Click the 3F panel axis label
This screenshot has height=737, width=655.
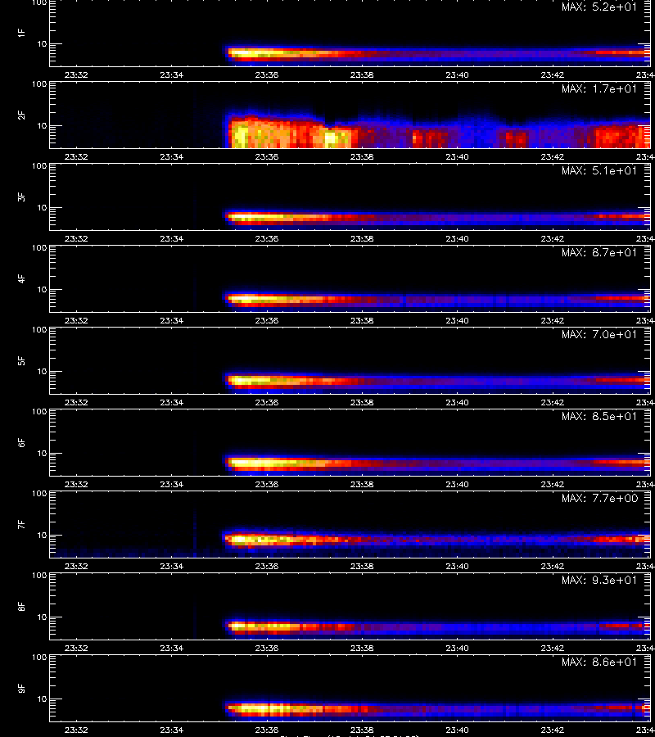(x=21, y=197)
